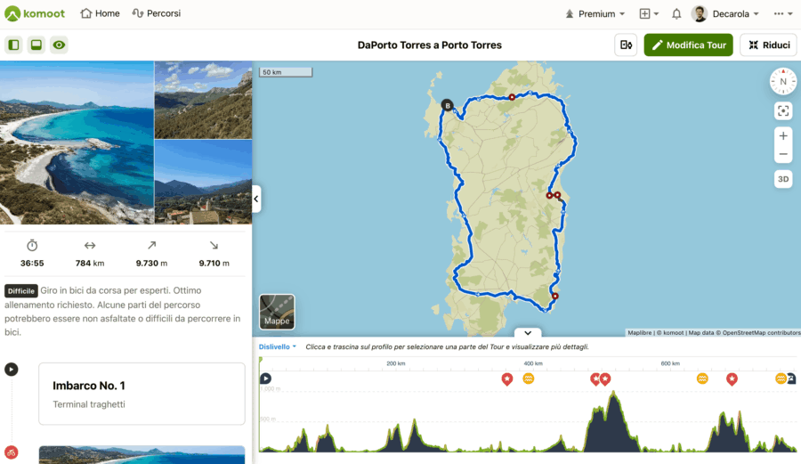The height and width of the screenshot is (464, 801).
Task: Toggle the bottom elevation panel
Action: pyautogui.click(x=36, y=45)
